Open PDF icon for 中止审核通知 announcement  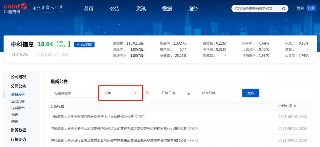coord(140,117)
